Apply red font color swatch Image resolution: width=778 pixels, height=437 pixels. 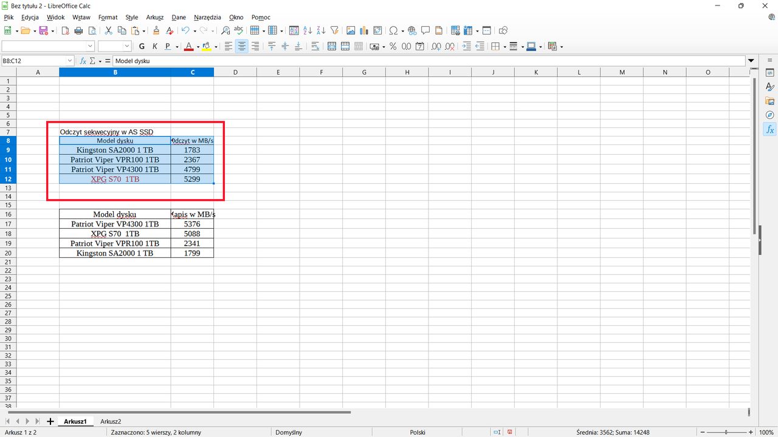coord(188,46)
